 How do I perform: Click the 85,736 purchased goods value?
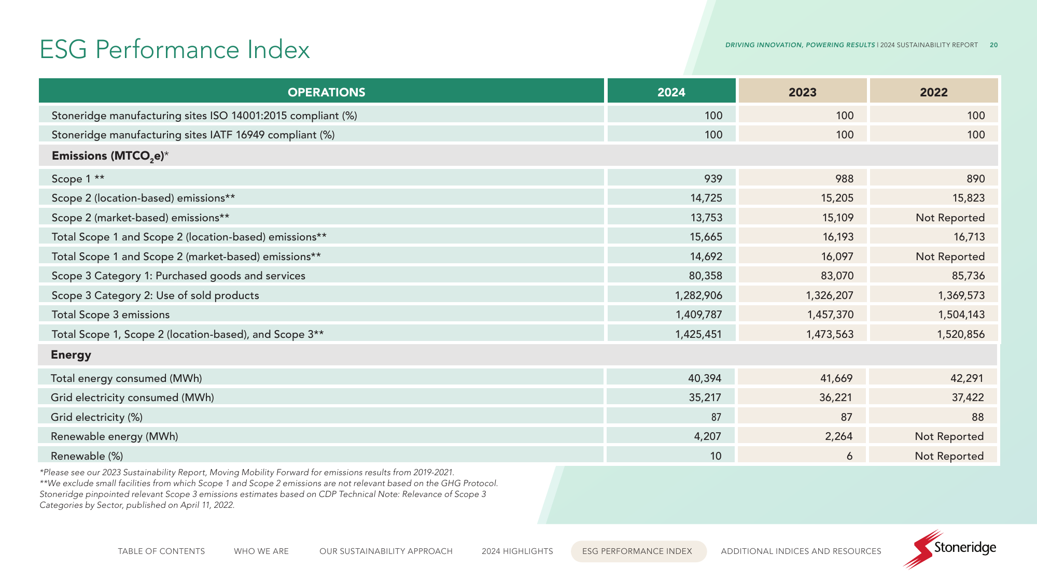[968, 276]
